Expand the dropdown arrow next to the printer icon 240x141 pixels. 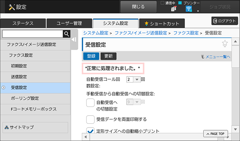[x=198, y=11]
